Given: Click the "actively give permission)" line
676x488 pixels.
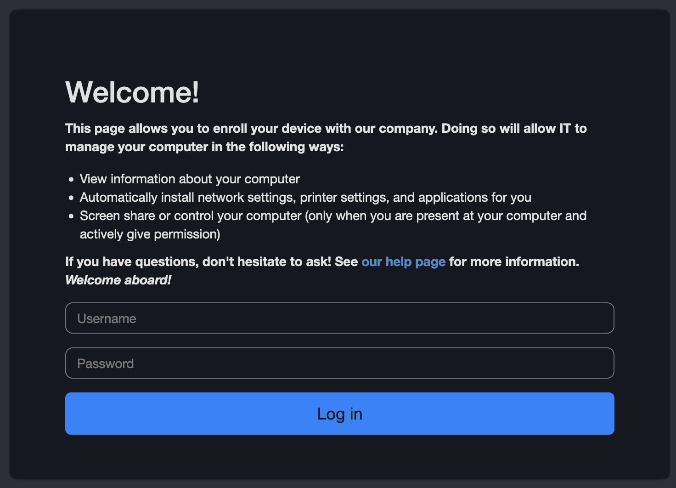Looking at the screenshot, I should tap(150, 234).
